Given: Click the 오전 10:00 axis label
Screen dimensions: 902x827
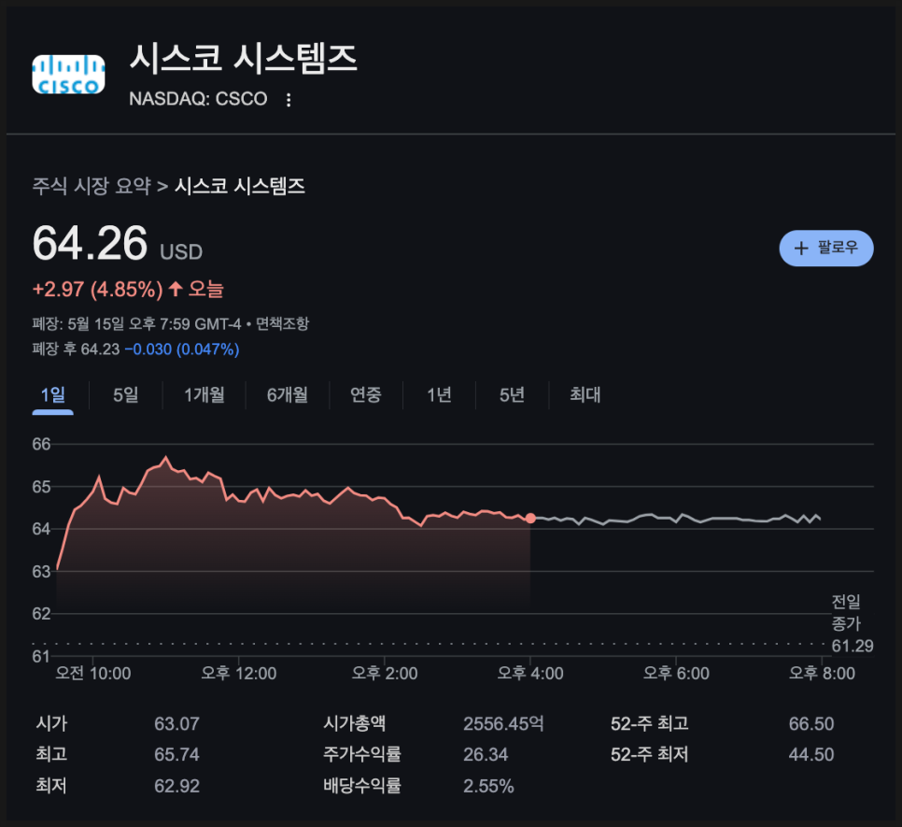Looking at the screenshot, I should click(x=93, y=674).
